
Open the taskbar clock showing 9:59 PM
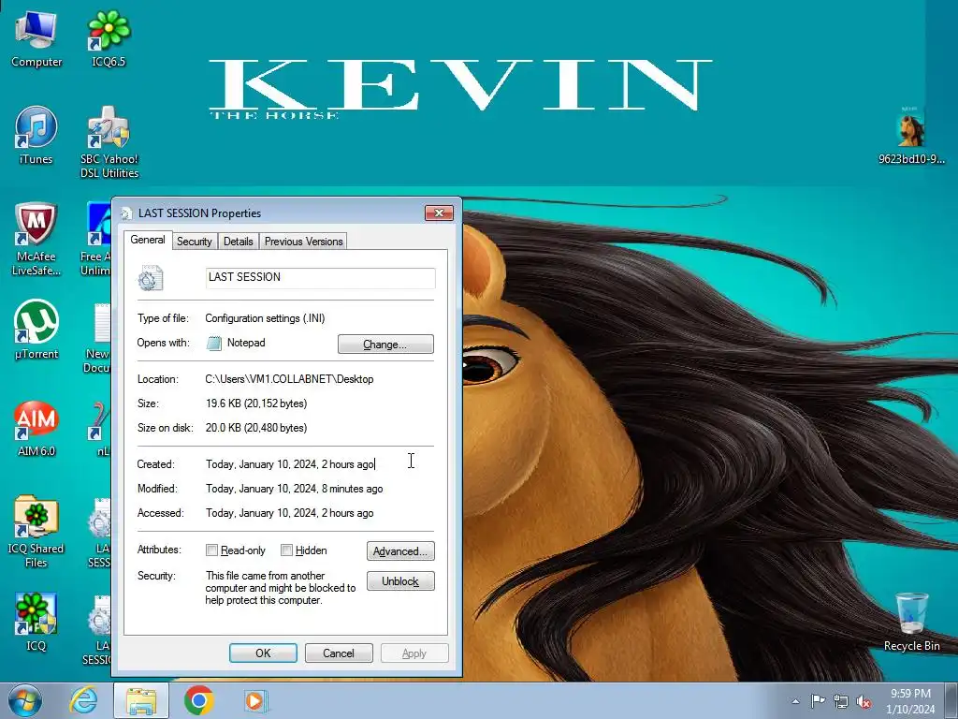coord(910,701)
